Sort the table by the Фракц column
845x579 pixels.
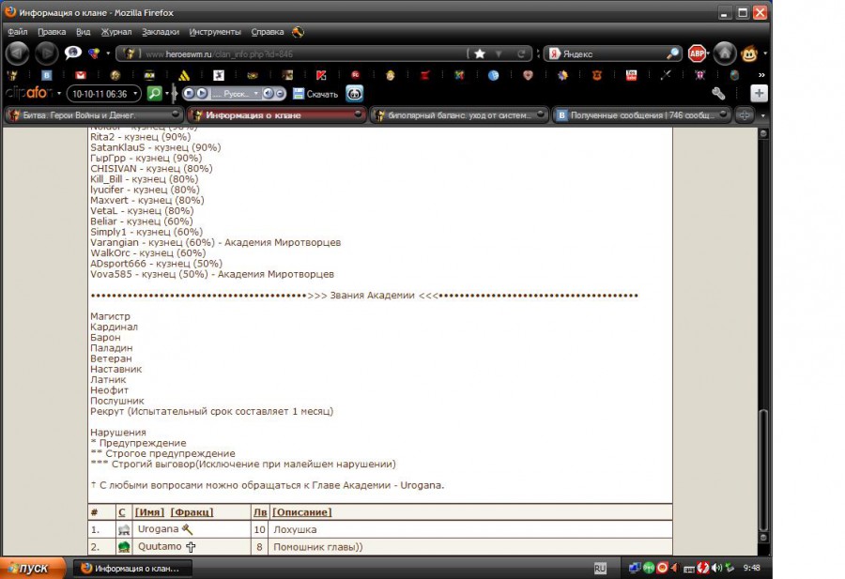point(192,512)
